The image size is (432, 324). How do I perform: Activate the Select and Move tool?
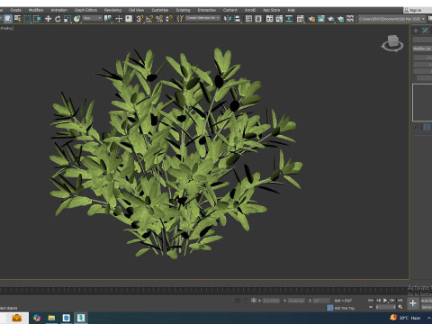(x=48, y=19)
